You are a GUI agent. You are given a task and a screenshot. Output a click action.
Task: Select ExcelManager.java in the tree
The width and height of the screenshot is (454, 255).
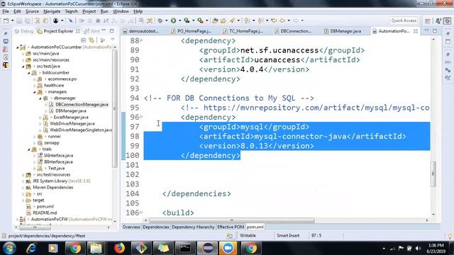click(71, 118)
